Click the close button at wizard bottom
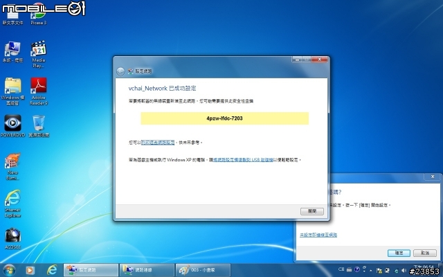This screenshot has height=277, width=443. [312, 211]
